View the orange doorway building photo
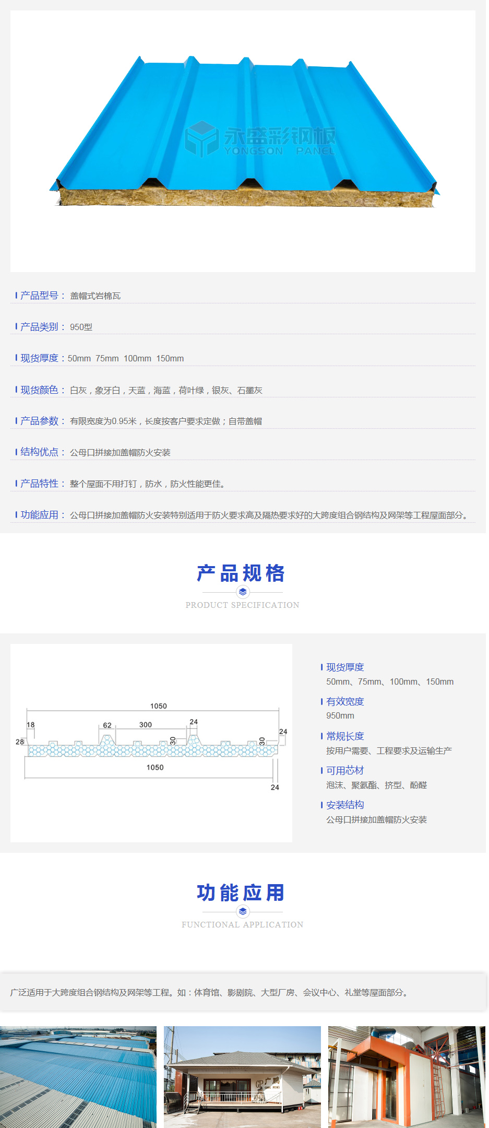 (x=407, y=1077)
